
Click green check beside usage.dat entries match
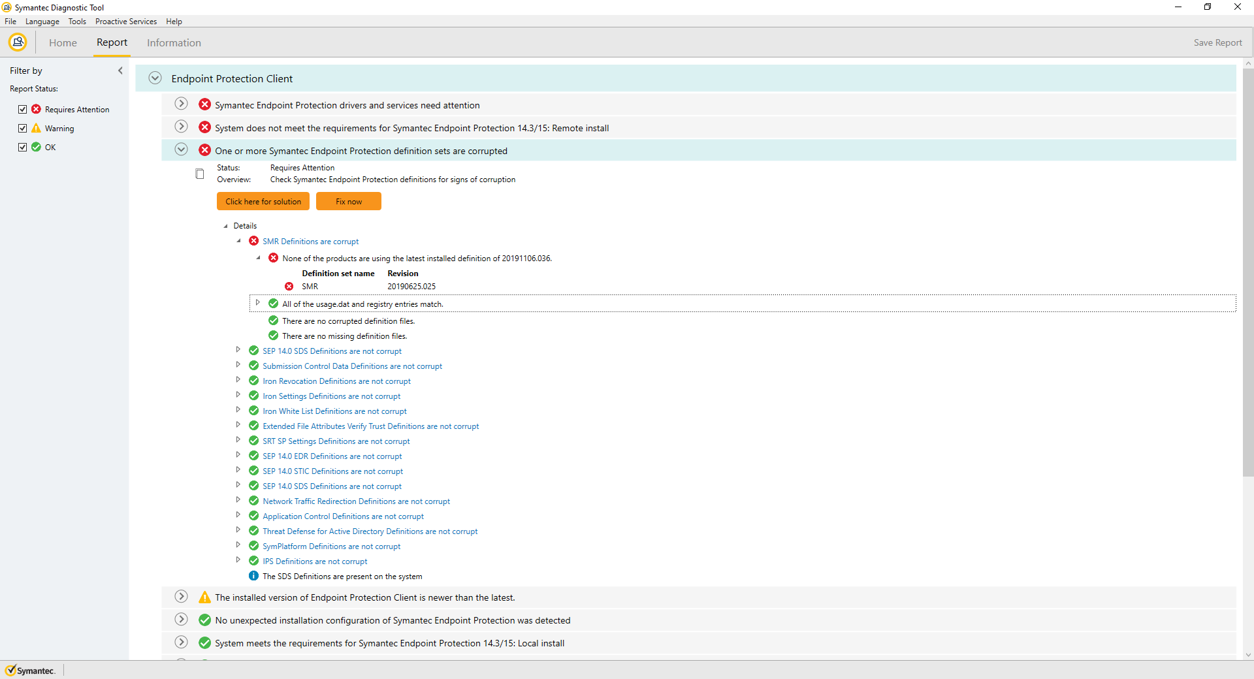(273, 304)
